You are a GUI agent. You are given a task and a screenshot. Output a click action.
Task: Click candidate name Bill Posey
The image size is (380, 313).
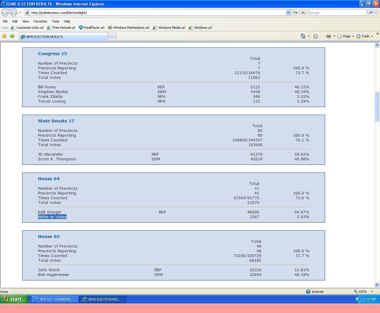pyautogui.click(x=47, y=87)
